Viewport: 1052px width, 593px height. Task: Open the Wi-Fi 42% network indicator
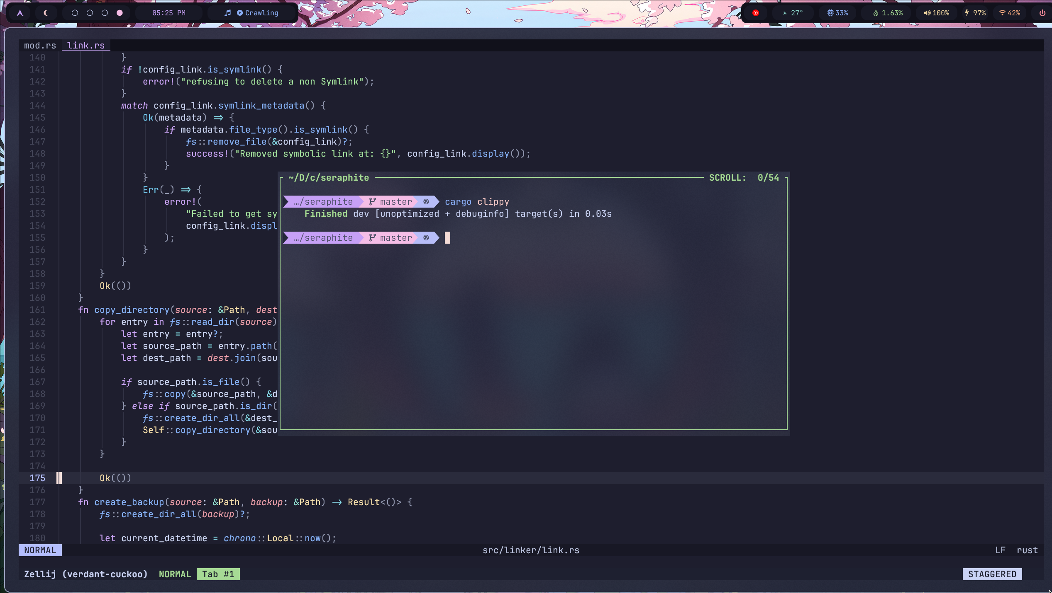1009,13
